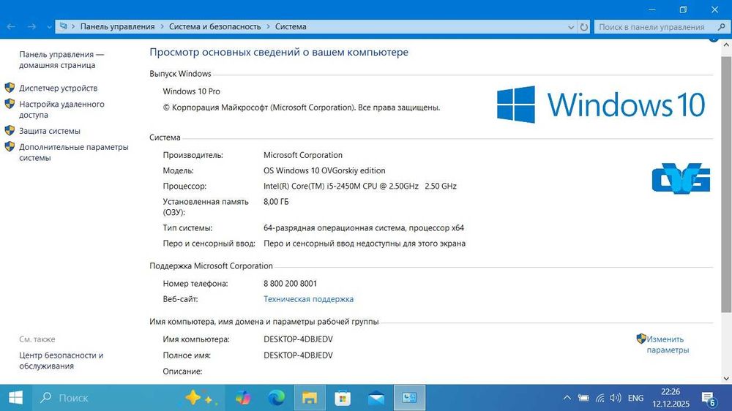Open Microsoft Edge from taskbar
732x411 pixels.
tap(277, 398)
